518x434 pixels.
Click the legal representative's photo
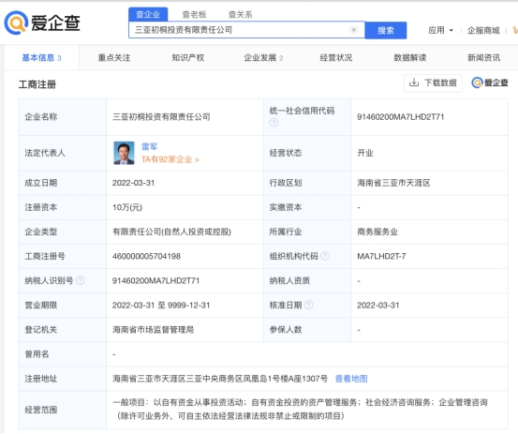point(124,153)
